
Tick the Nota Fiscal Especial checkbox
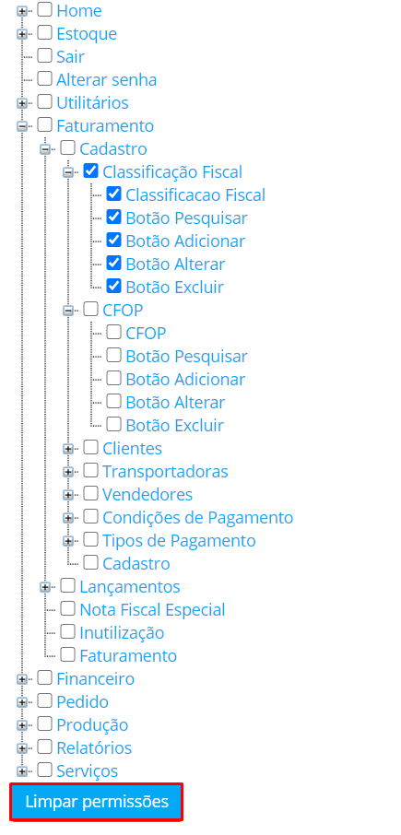[67, 608]
